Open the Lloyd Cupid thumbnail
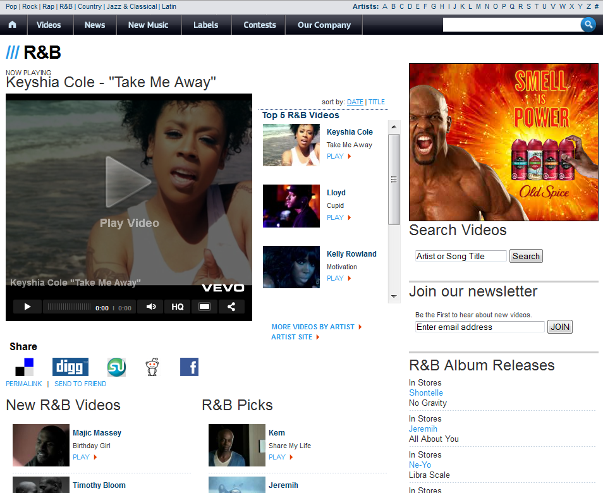This screenshot has height=493, width=603. tap(291, 206)
